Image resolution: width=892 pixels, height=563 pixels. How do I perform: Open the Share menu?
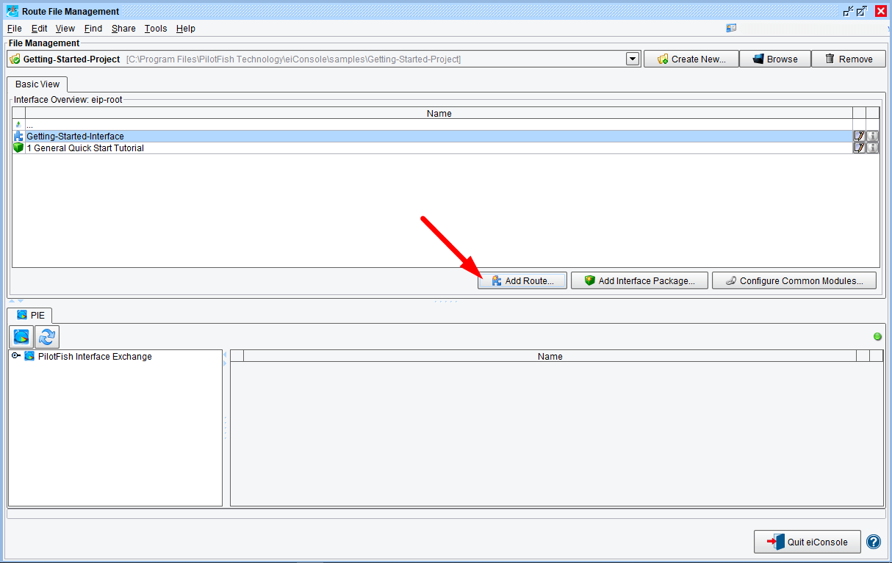click(x=123, y=29)
